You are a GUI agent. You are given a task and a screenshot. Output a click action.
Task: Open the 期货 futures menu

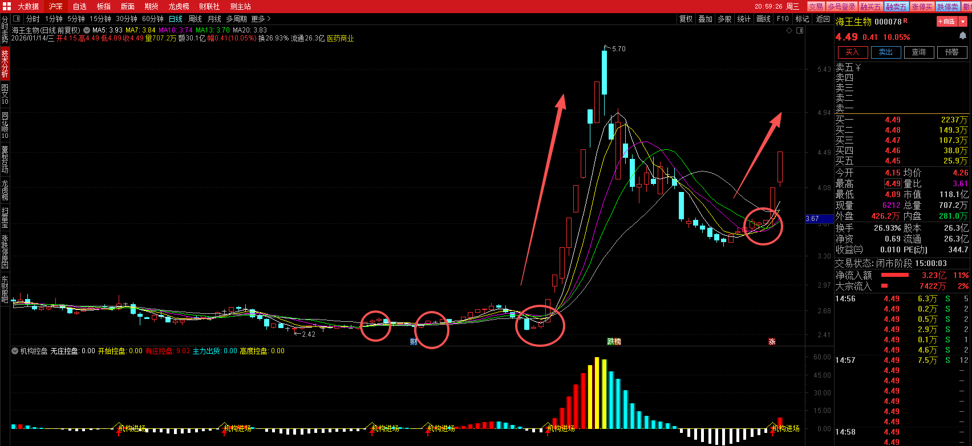tap(152, 6)
